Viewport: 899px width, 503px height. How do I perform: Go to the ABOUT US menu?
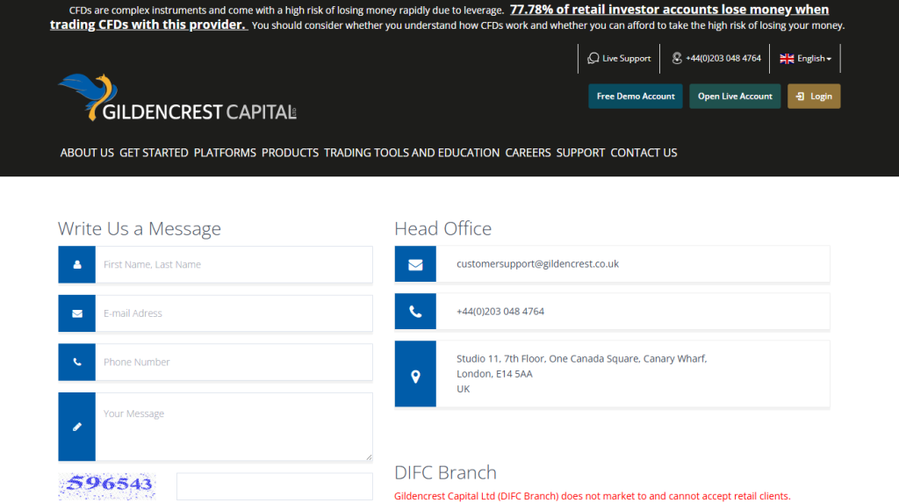point(87,153)
